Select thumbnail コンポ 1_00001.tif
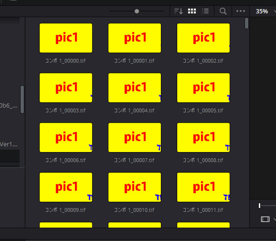 [135, 38]
